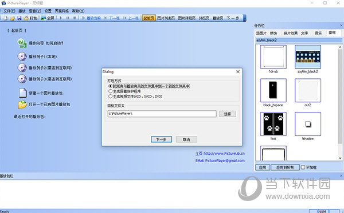Image resolution: width=344 pixels, height=213 pixels.
Task: Click the 全屏 fullscreen toolbar button
Action: coord(48,18)
